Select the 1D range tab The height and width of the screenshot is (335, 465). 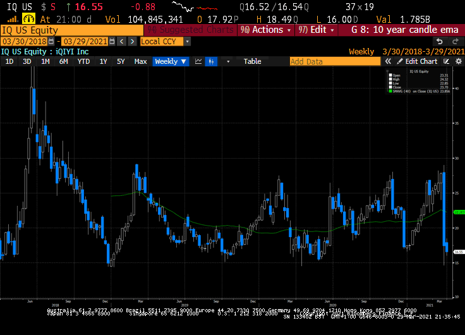click(9, 61)
